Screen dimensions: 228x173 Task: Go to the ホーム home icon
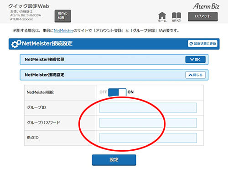coord(162,17)
